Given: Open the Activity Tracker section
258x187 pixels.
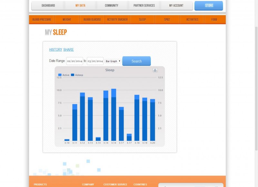Looking at the screenshot, I should point(117,19).
